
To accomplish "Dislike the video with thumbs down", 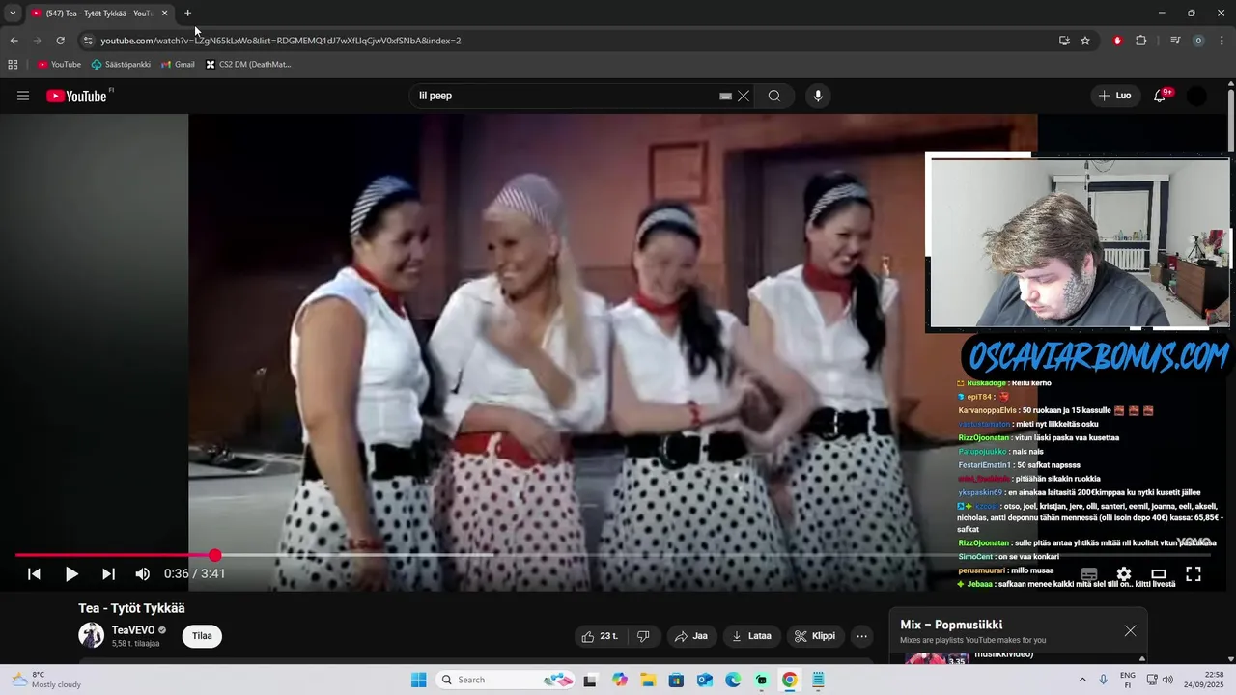I will (x=644, y=636).
